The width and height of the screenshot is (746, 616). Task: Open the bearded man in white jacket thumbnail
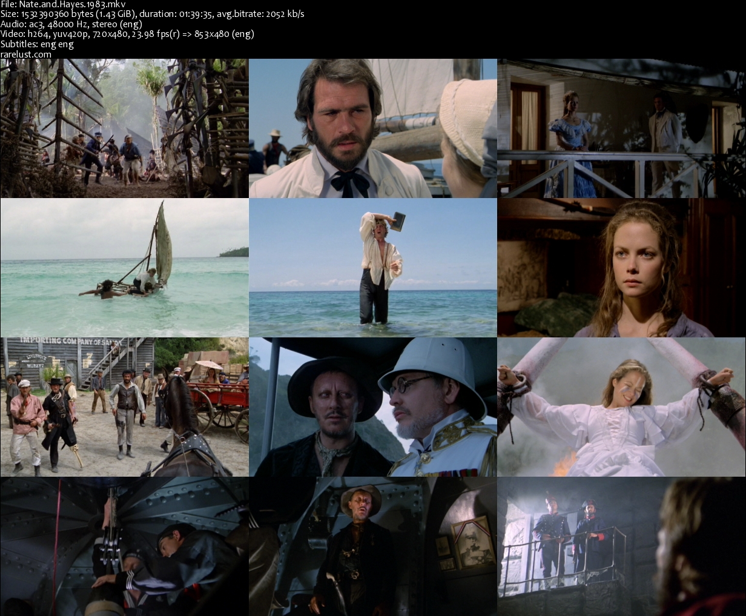(x=373, y=128)
